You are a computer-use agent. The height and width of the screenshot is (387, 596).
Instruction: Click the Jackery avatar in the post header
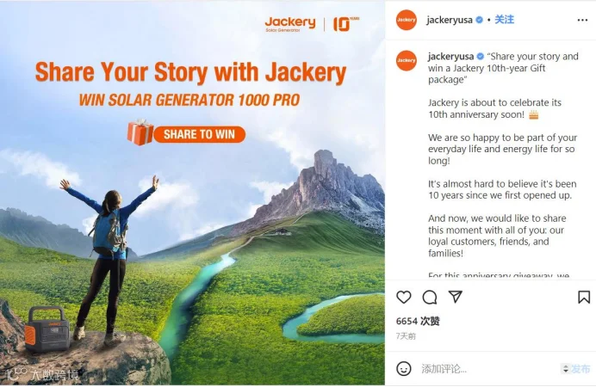(407, 20)
